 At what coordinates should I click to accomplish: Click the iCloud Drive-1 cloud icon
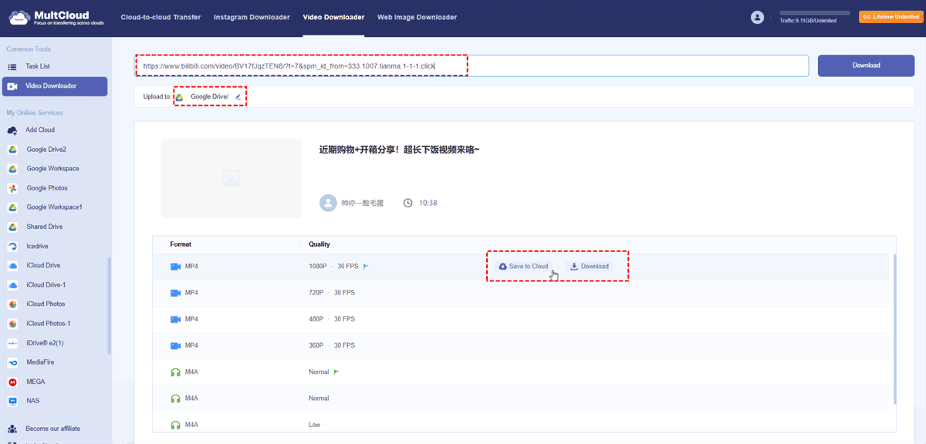[x=12, y=284]
